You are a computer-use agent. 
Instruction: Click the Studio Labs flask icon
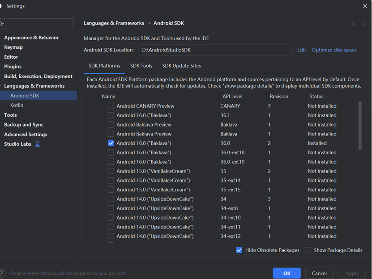point(38,144)
